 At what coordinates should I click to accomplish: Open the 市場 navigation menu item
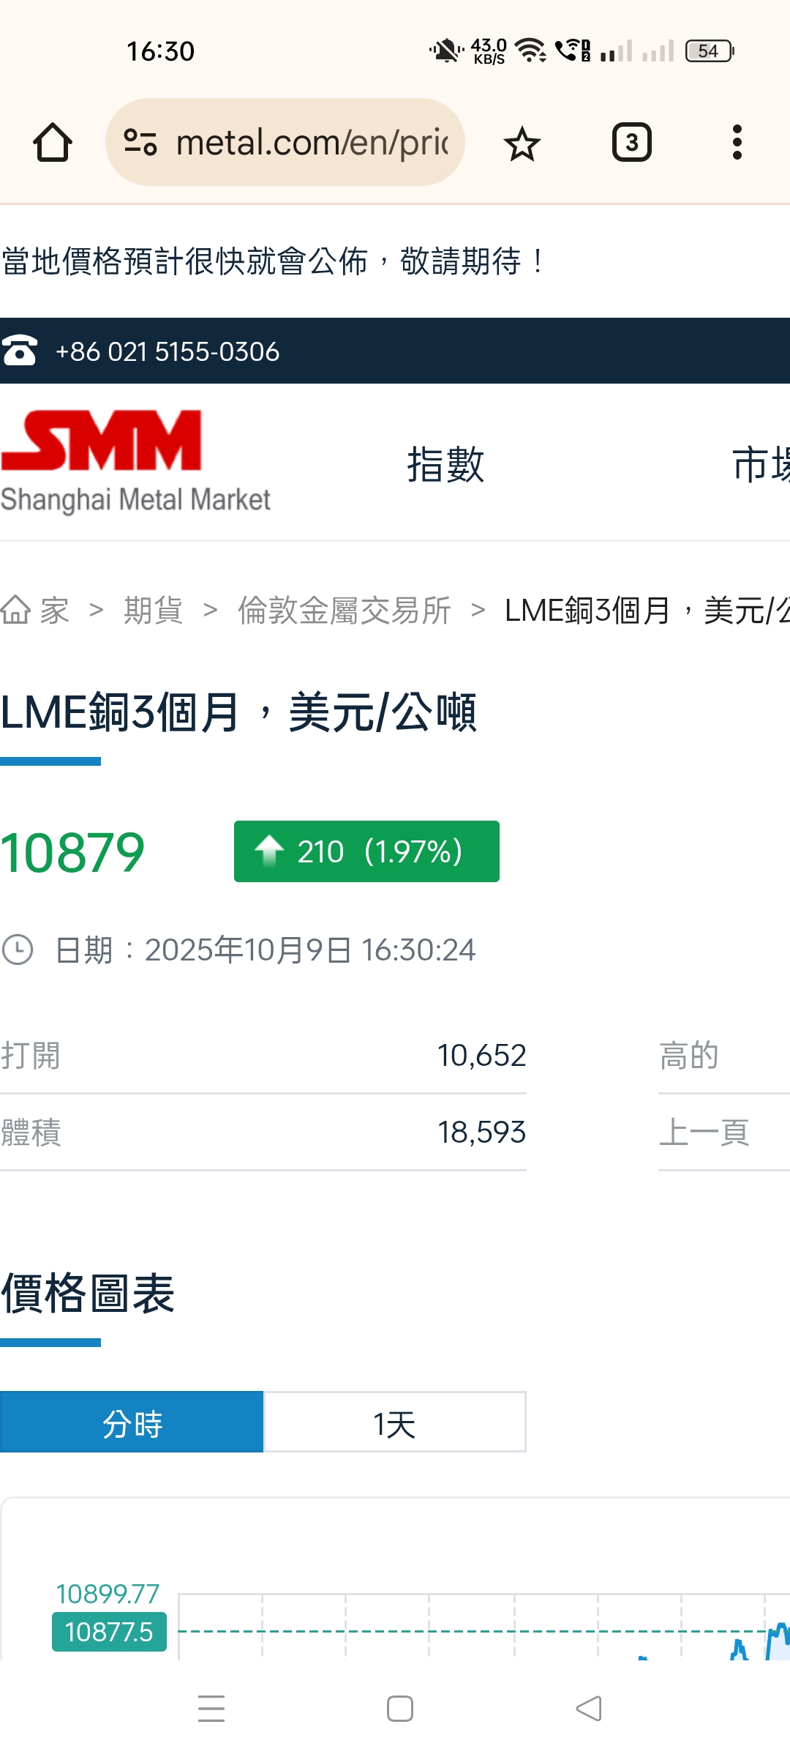(761, 464)
